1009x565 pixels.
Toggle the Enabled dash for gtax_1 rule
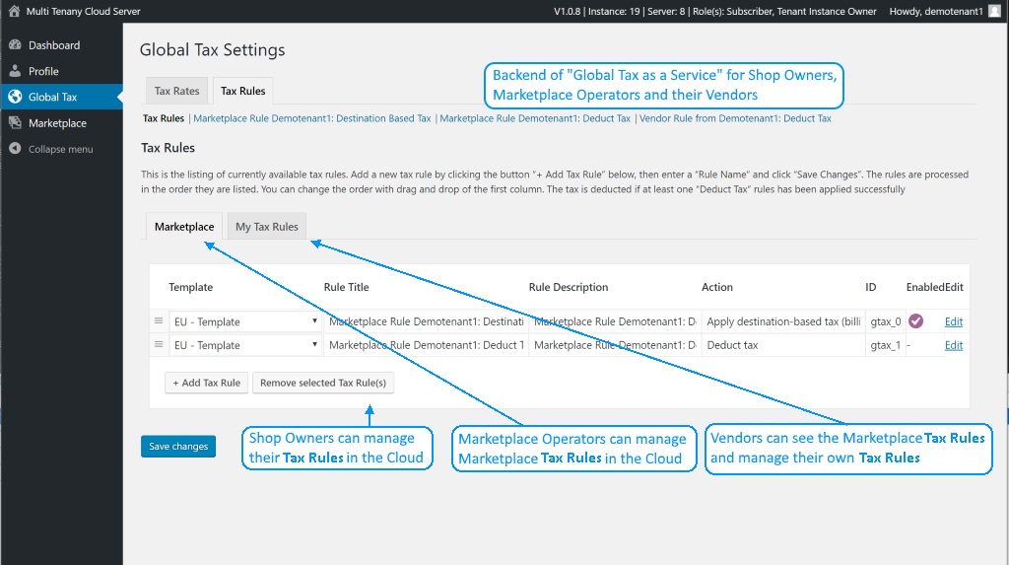point(908,345)
